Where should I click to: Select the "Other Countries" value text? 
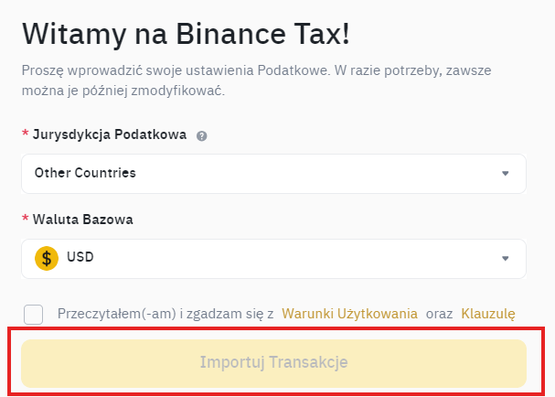85,173
